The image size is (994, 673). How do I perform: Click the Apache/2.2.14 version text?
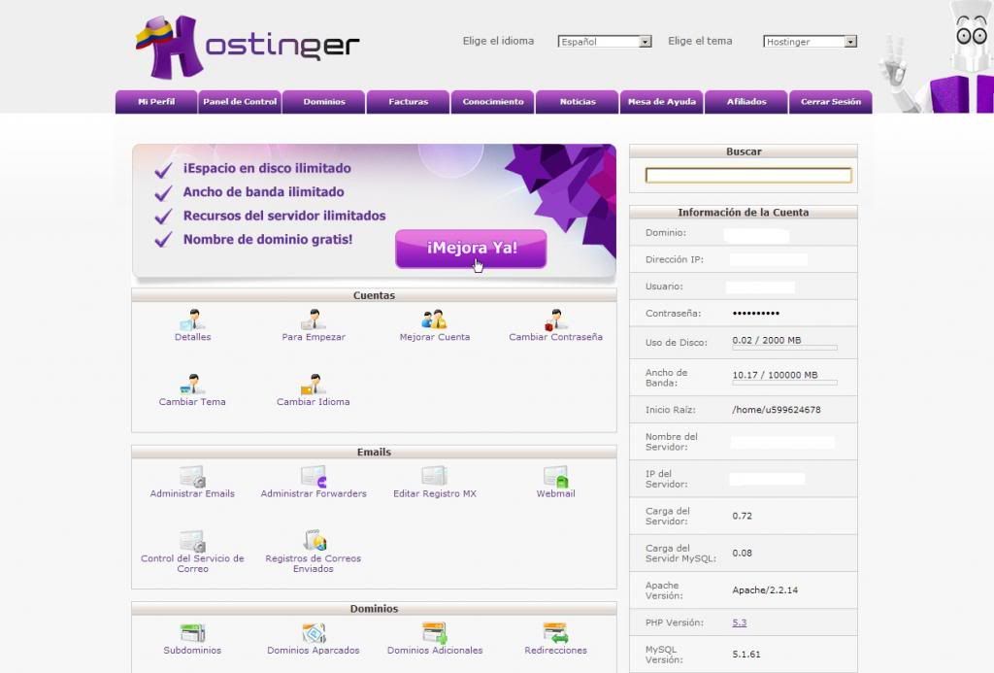765,589
